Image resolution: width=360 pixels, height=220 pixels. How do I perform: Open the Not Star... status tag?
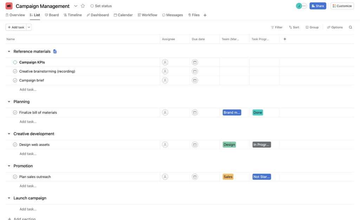[262, 177]
